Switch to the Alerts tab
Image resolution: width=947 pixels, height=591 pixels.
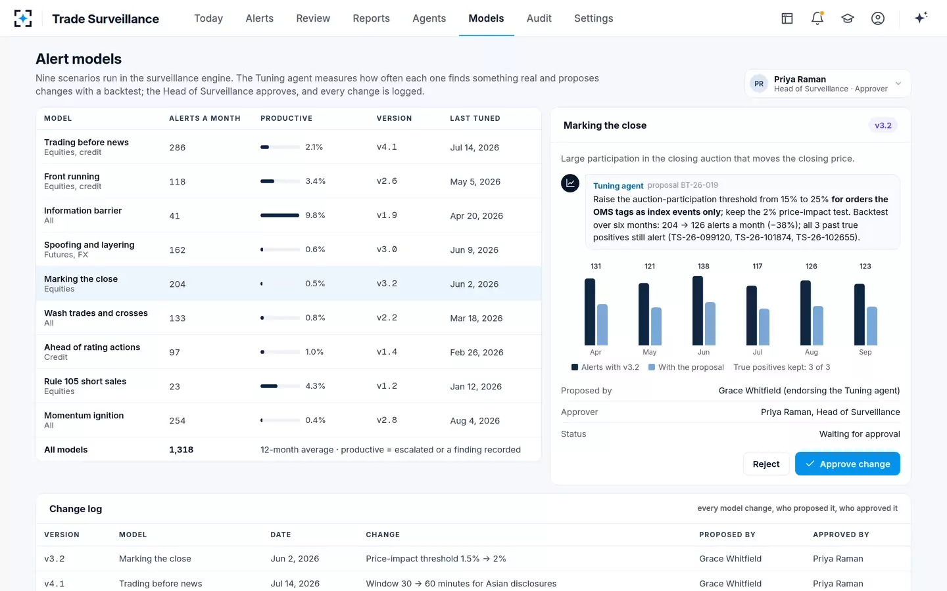[x=260, y=18]
